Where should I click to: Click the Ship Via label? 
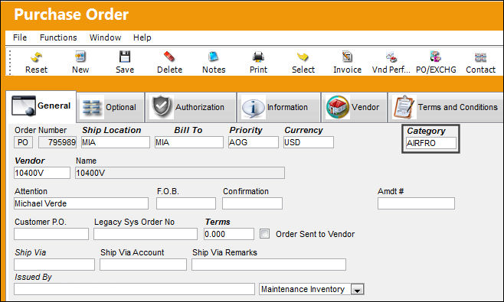[x=30, y=252]
